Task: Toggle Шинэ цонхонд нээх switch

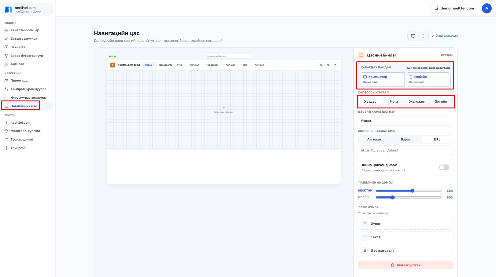Action: pyautogui.click(x=444, y=167)
